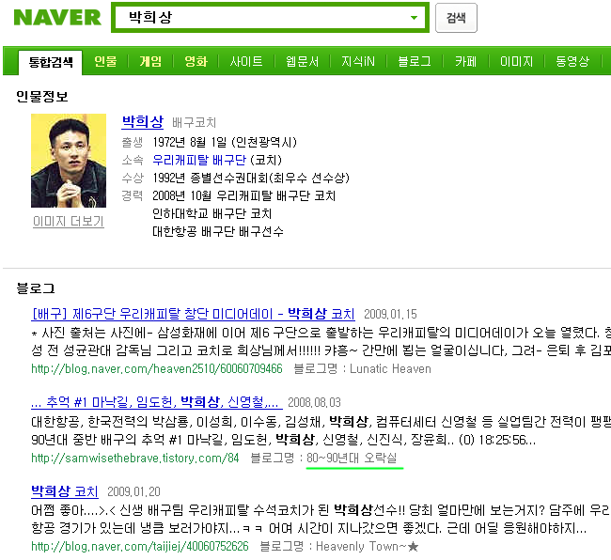The image size is (611, 560).
Task: Open the 게임 tab
Action: click(x=150, y=61)
